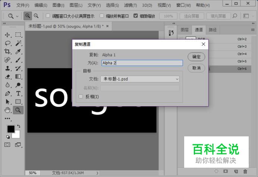This screenshot has width=258, height=177.
Task: Select the Crop tool
Action: (7, 51)
